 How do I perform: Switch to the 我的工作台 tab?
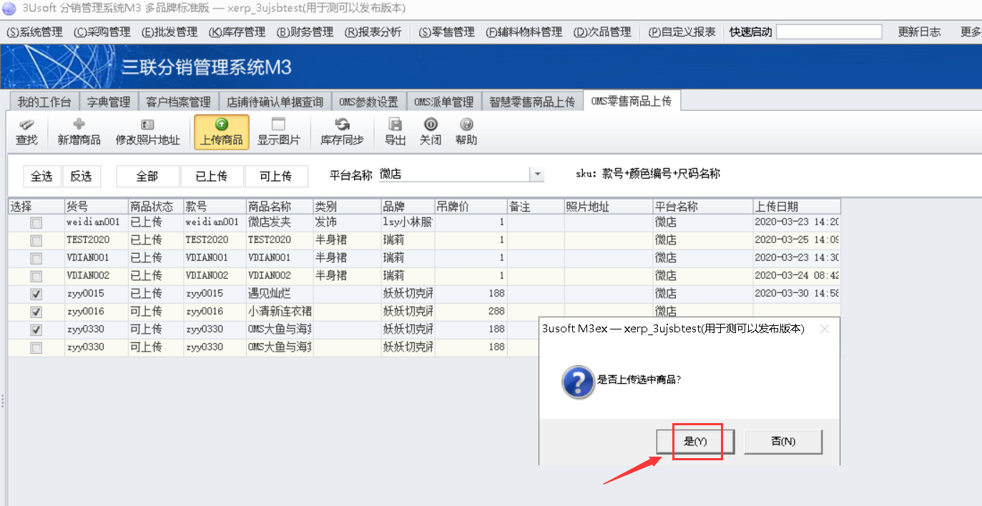[x=44, y=102]
